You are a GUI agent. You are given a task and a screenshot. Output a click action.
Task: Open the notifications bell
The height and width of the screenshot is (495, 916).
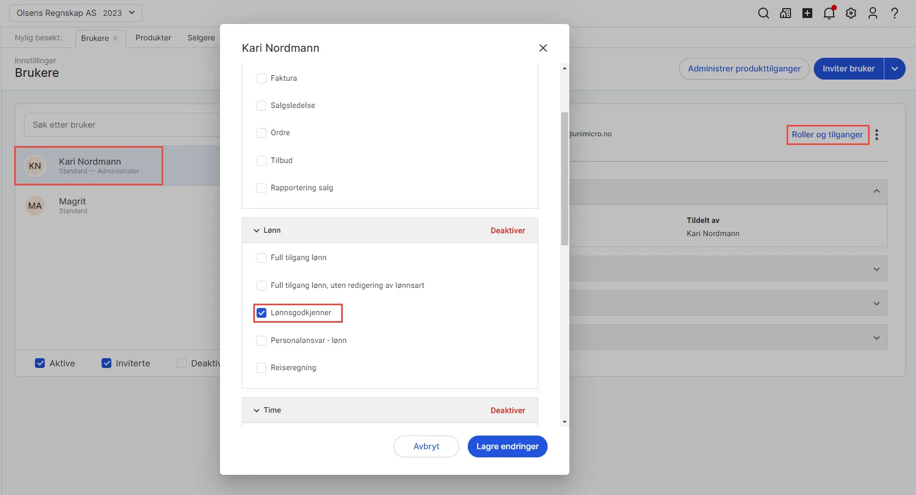(x=829, y=13)
